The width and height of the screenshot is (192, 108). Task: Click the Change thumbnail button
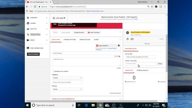(x=79, y=32)
